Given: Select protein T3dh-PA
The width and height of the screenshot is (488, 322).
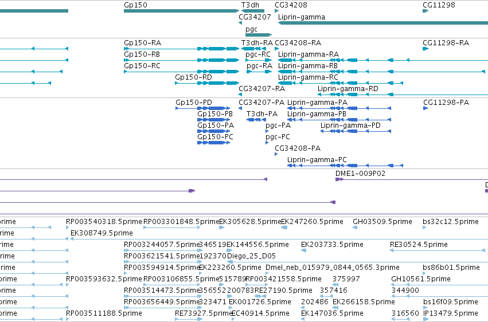Looking at the screenshot, I should [x=256, y=120].
